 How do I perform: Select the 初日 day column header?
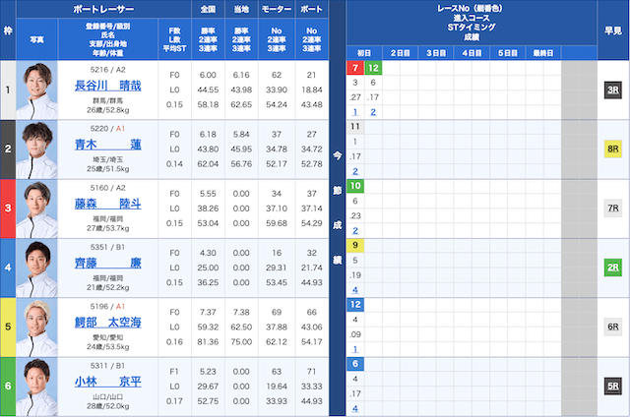coord(364,52)
